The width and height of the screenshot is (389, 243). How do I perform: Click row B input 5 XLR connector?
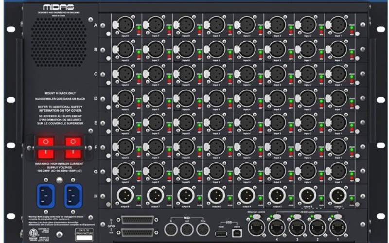pyautogui.click(x=216, y=50)
